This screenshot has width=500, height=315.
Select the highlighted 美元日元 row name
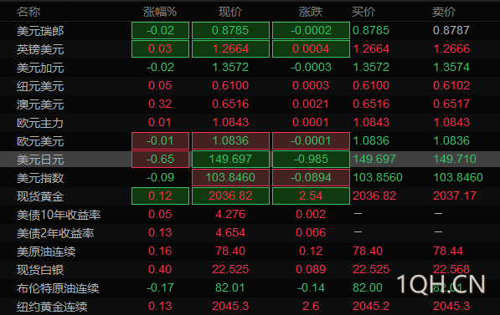tap(40, 160)
